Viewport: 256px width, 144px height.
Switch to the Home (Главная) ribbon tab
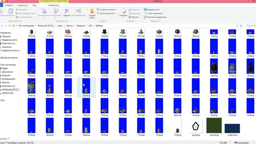(x=9, y=5)
